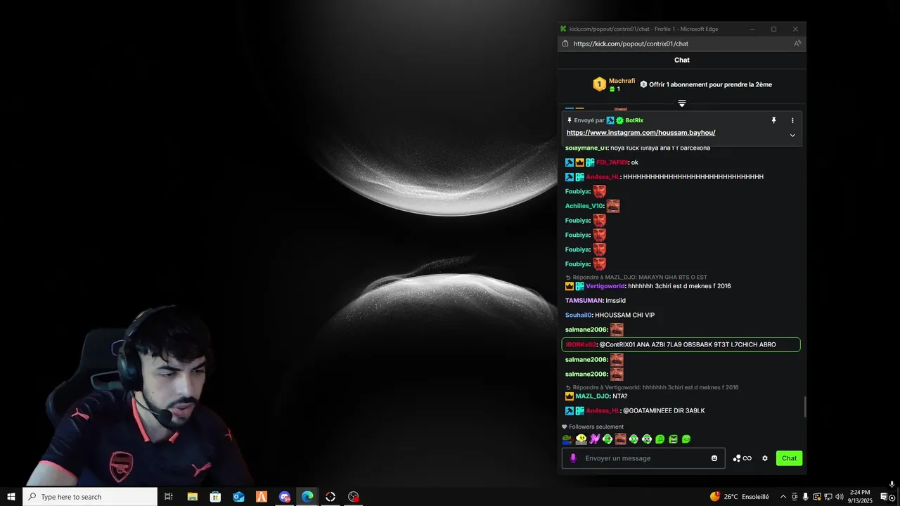Open the emoji picker in message field
Image resolution: width=900 pixels, height=506 pixels.
pyautogui.click(x=714, y=458)
